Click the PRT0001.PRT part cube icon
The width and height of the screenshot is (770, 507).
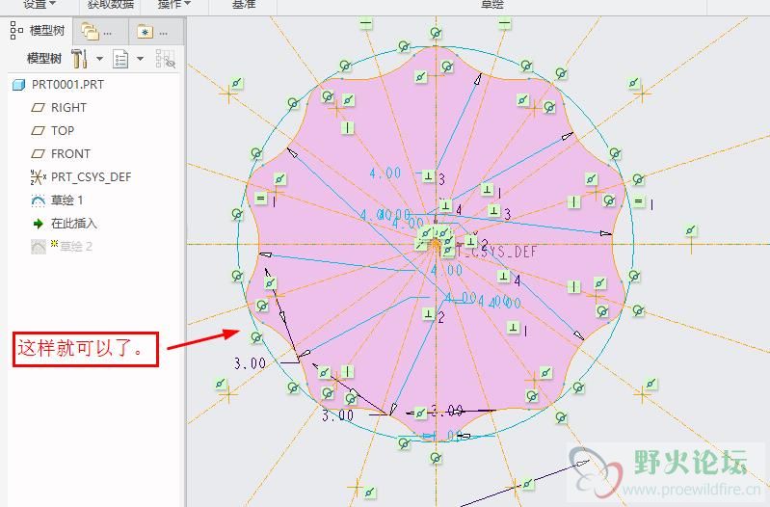click(18, 85)
